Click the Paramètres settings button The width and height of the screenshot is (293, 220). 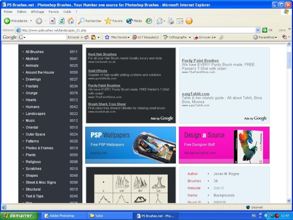tap(265, 37)
